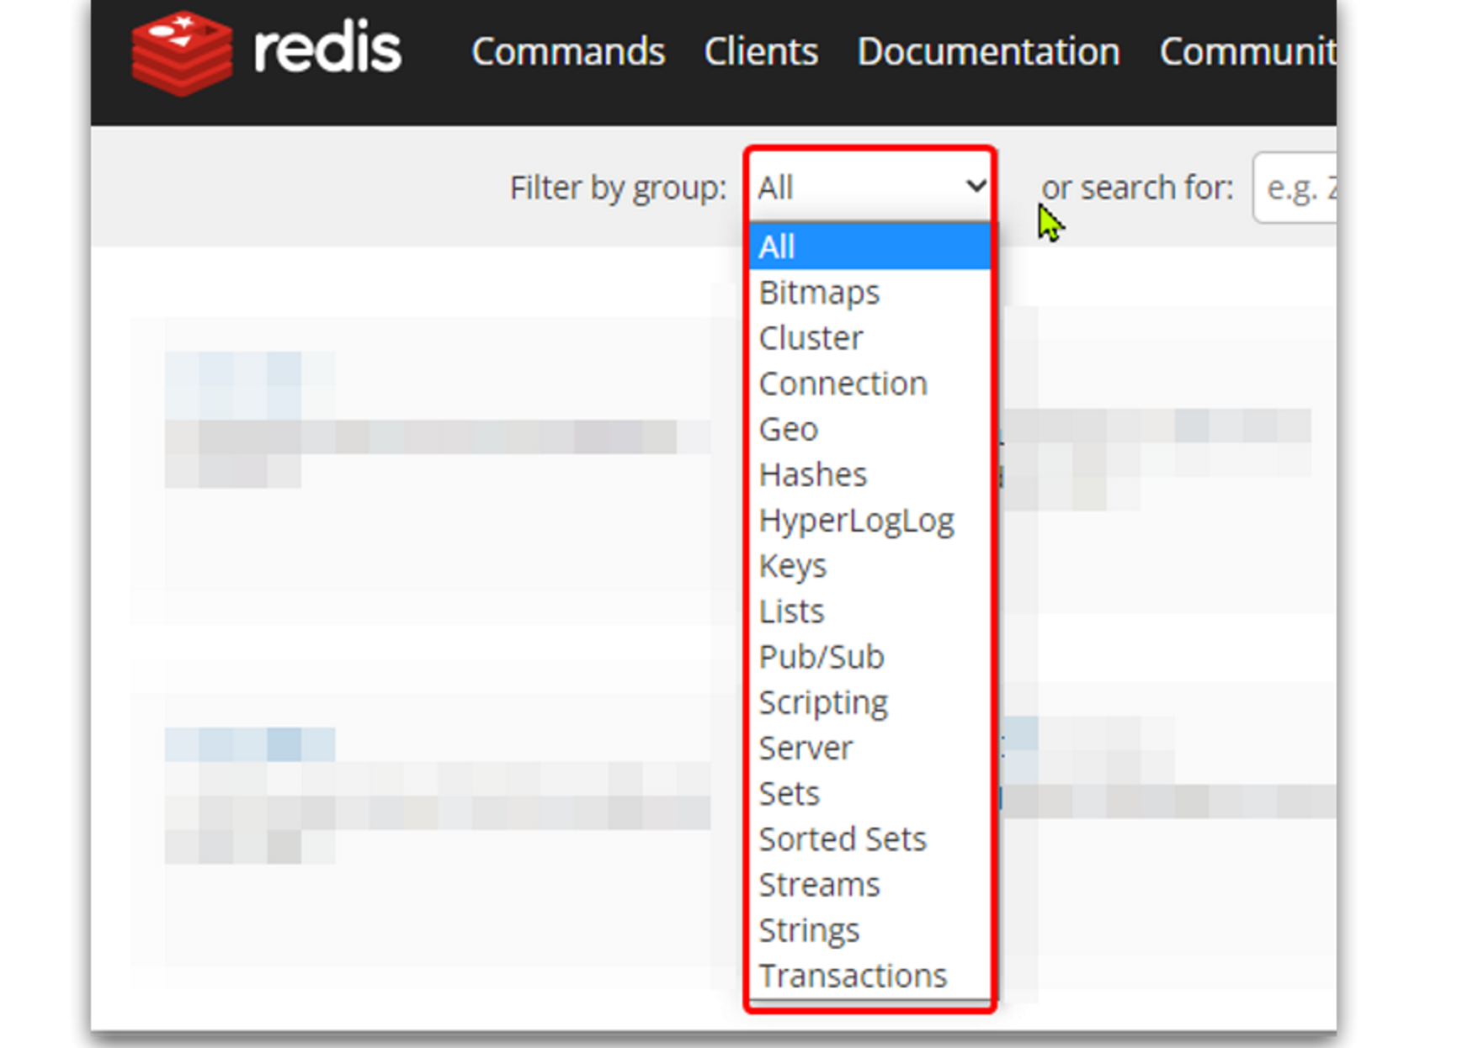Screen dimensions: 1457x1048
Task: Go to the Documentation page
Action: pos(988,52)
